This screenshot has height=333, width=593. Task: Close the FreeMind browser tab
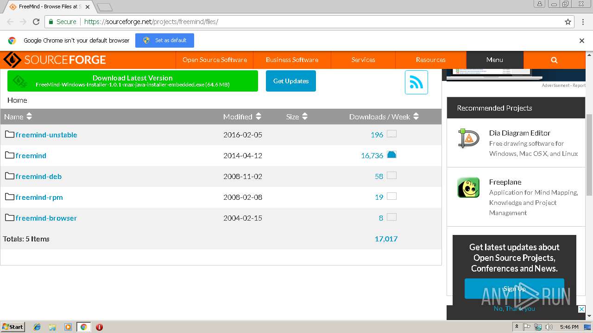88,7
